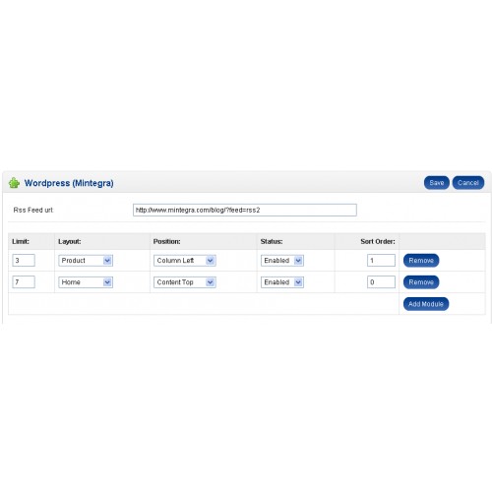The height and width of the screenshot is (492, 492).
Task: Open the Product layout dropdown
Action: (86, 261)
